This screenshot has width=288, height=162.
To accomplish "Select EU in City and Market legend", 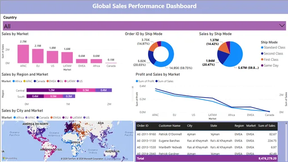I will (x=65, y=117).
